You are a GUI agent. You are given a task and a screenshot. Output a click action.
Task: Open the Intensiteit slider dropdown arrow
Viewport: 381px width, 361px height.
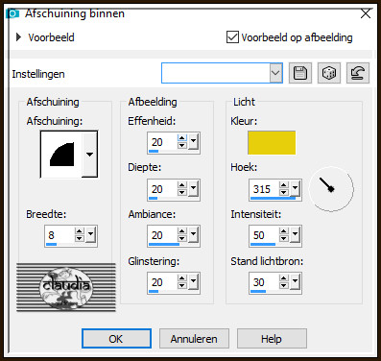click(295, 234)
